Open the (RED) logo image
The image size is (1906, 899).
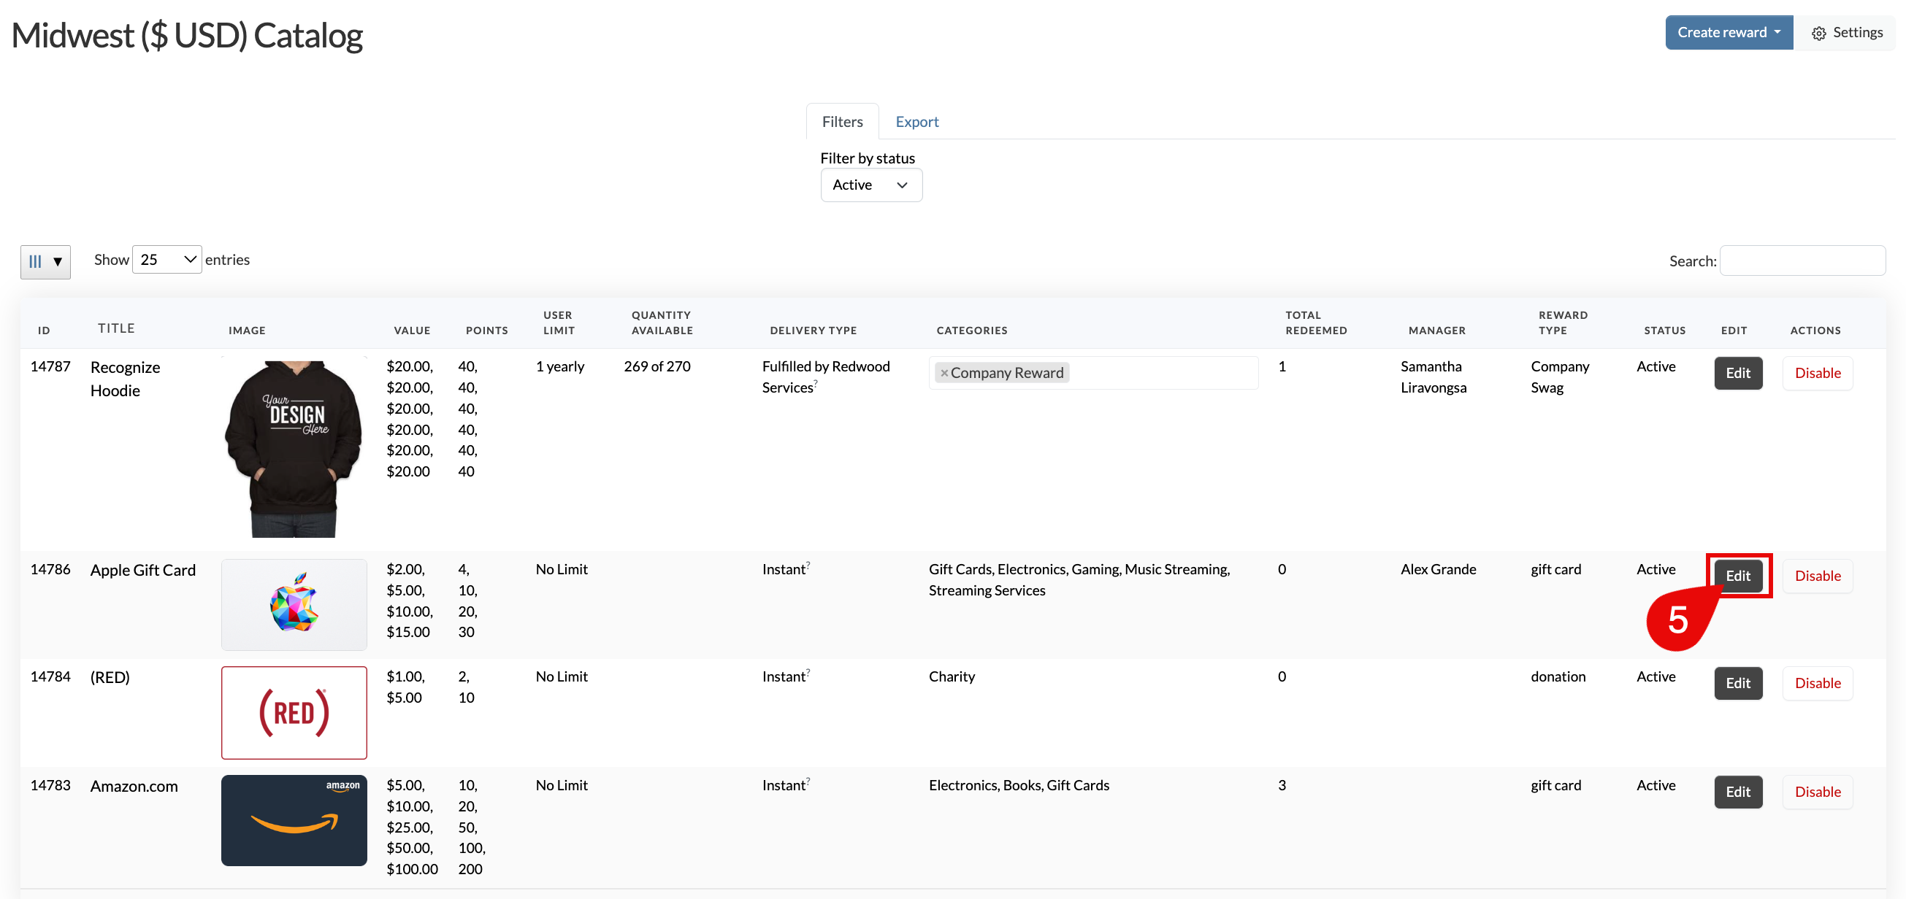pyautogui.click(x=294, y=713)
